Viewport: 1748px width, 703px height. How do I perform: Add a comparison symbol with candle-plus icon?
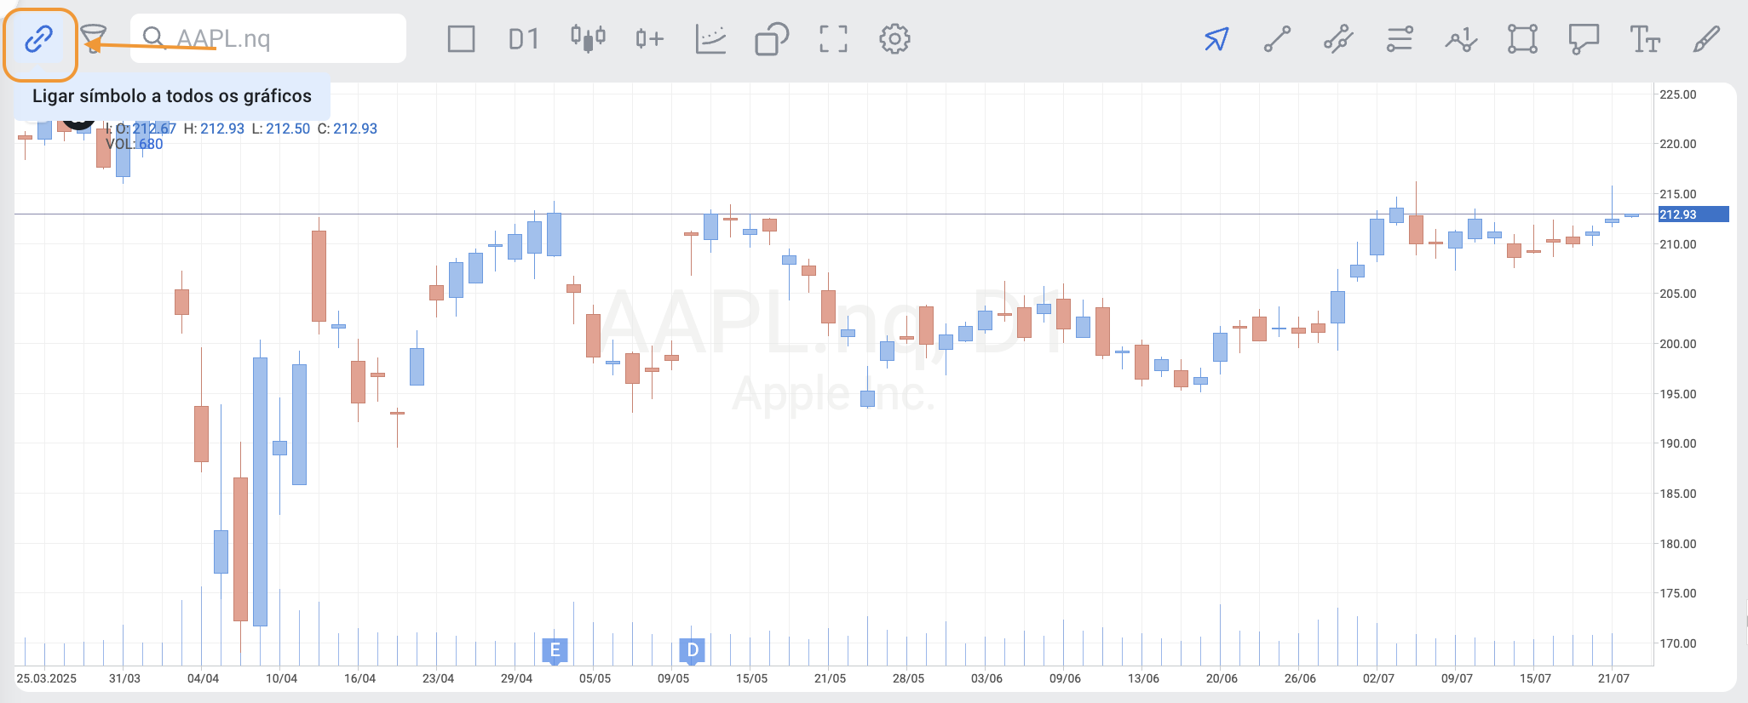(x=650, y=38)
